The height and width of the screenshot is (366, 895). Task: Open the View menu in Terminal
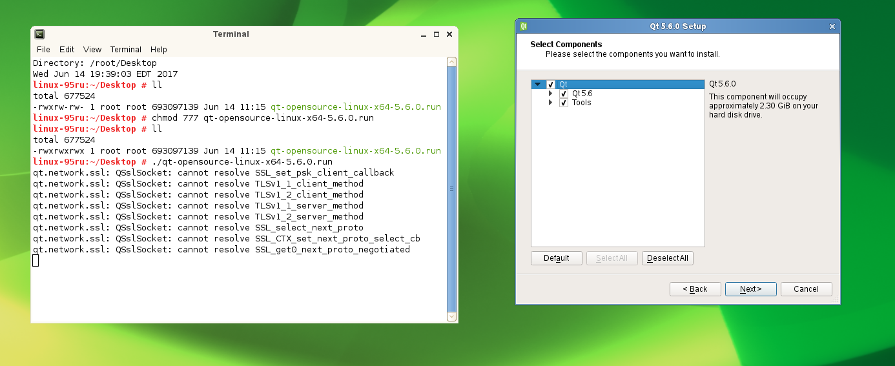click(x=92, y=50)
